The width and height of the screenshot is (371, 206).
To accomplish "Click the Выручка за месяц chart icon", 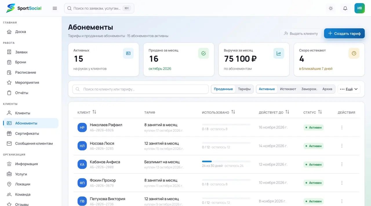I will 279,54.
